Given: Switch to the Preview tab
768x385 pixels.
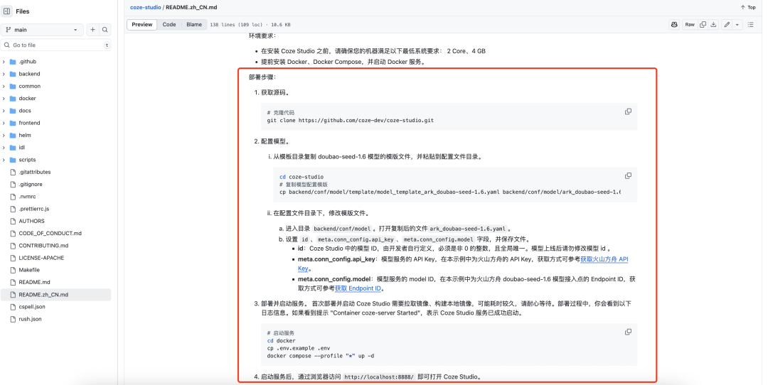Looking at the screenshot, I should pyautogui.click(x=142, y=24).
